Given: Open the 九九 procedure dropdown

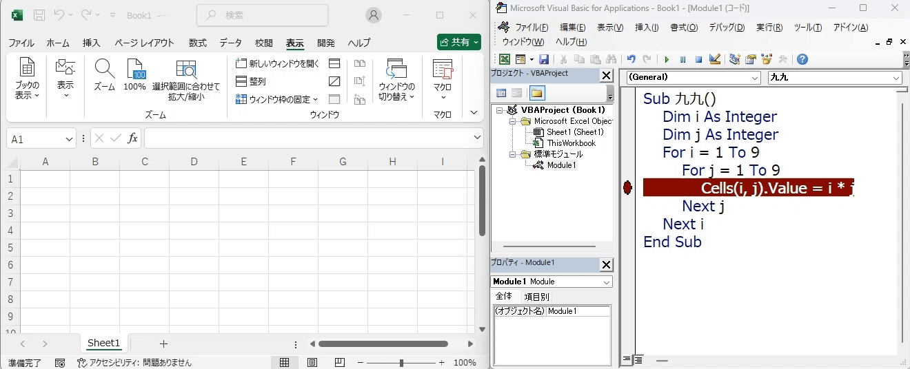Looking at the screenshot, I should (x=896, y=78).
